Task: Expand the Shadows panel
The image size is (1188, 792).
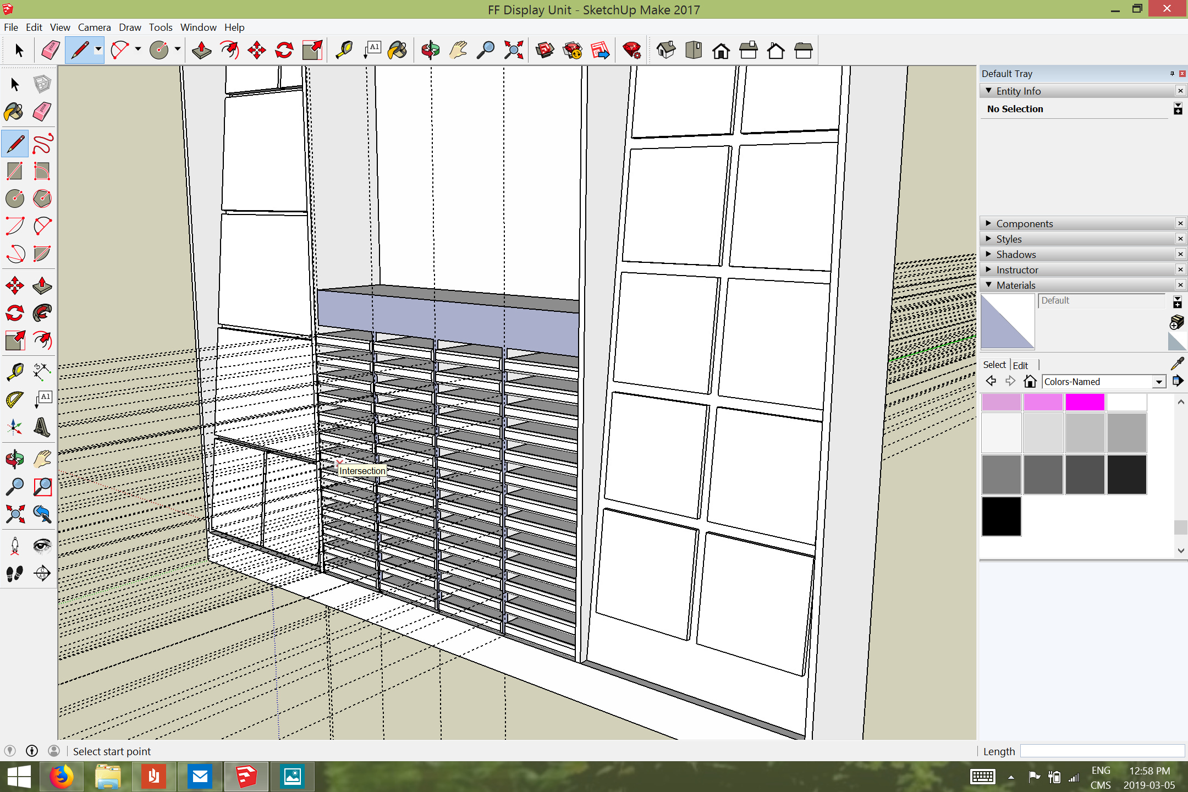Action: click(x=1015, y=254)
